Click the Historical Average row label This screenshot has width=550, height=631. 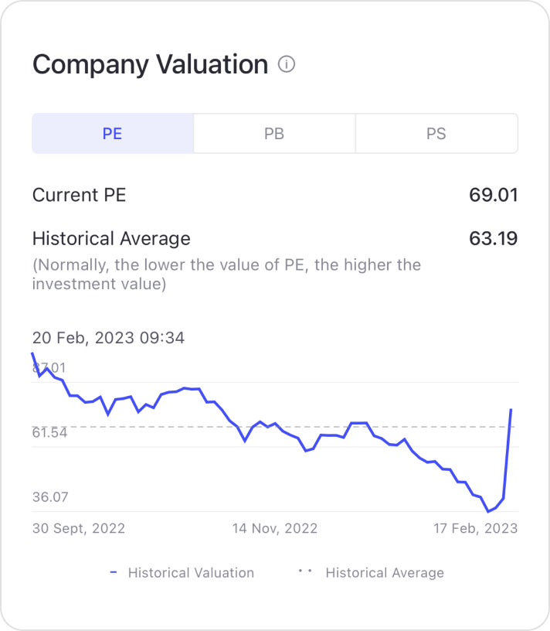(x=111, y=238)
